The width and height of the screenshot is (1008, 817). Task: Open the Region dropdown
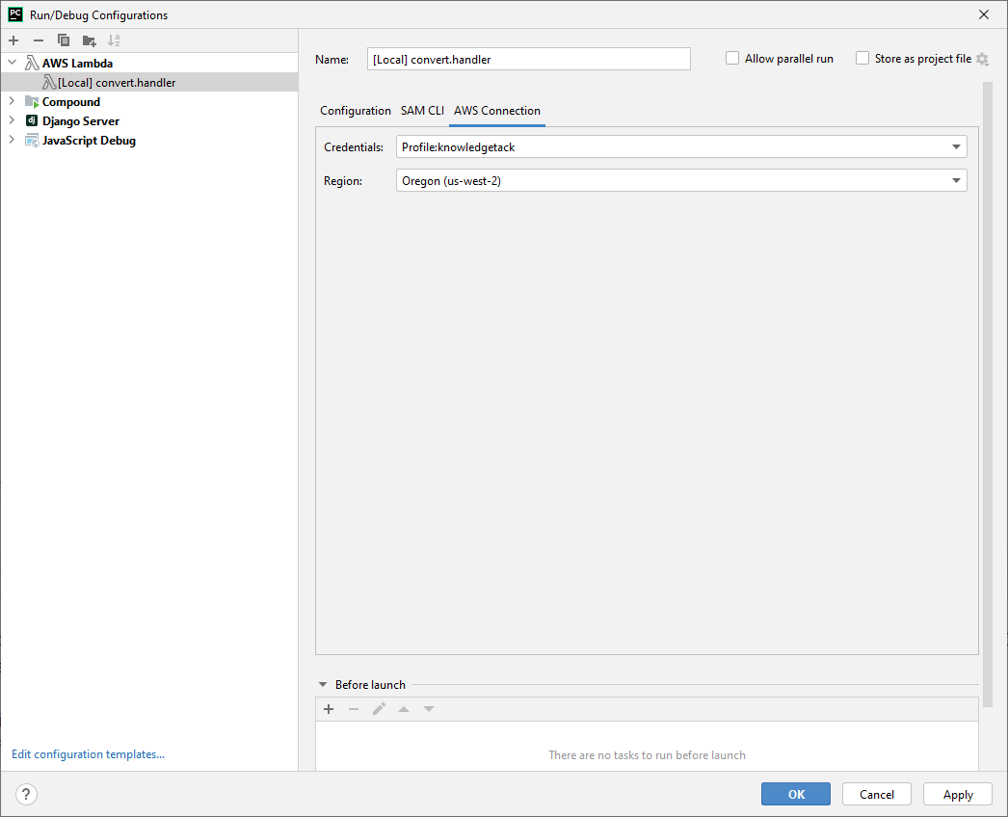tap(955, 180)
